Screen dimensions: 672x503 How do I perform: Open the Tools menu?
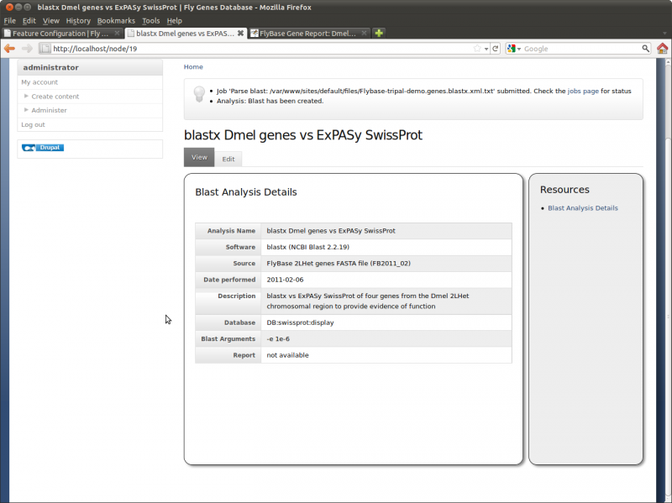coord(151,20)
